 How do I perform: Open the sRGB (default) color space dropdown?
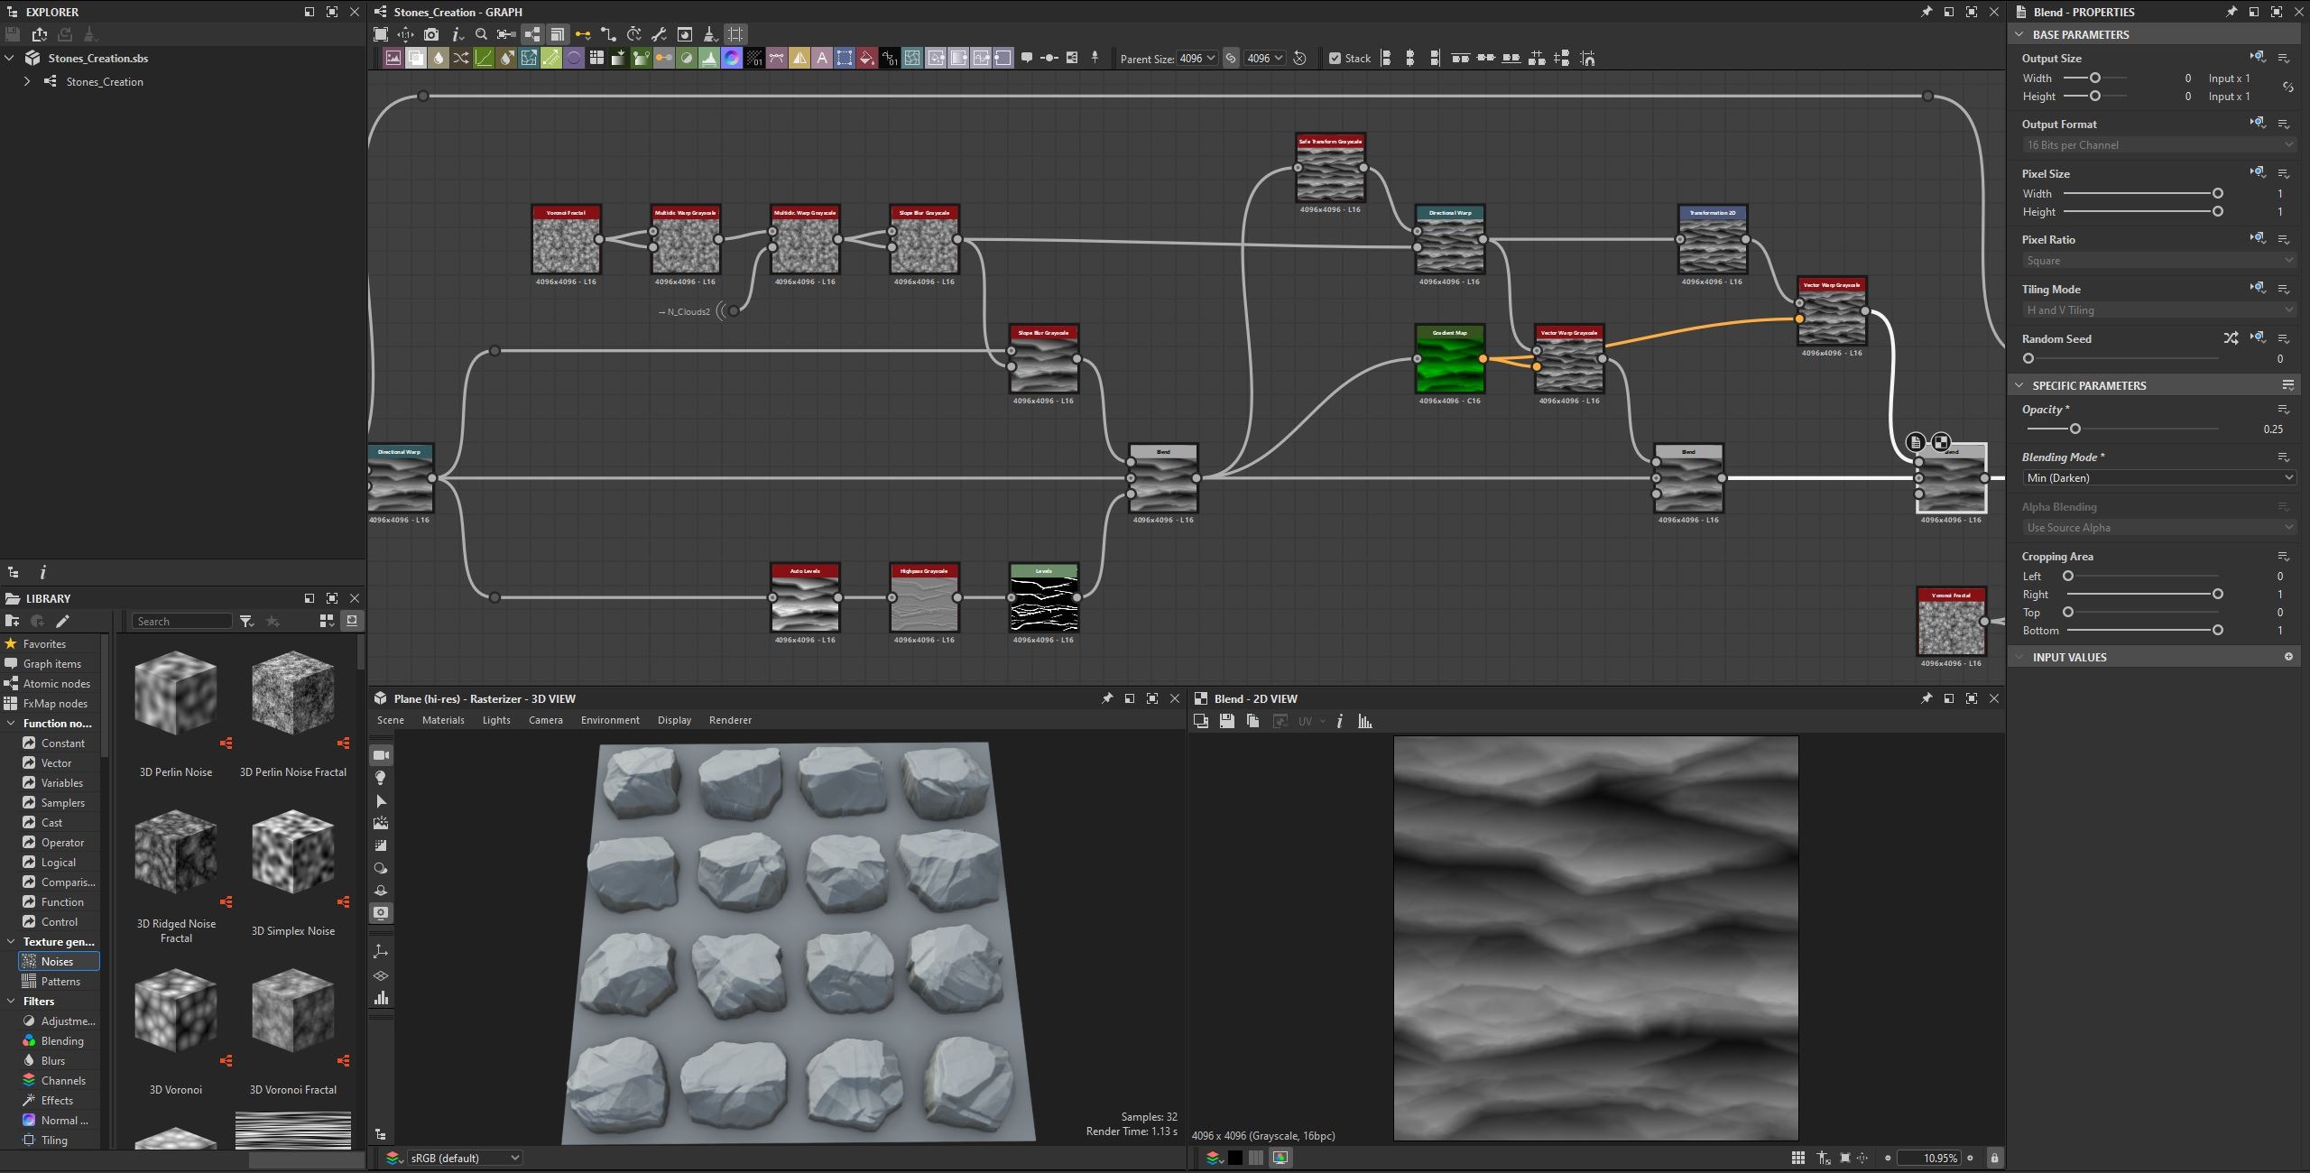pyautogui.click(x=464, y=1158)
